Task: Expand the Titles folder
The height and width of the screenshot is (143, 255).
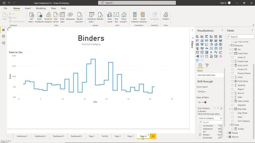Action: 230,125
